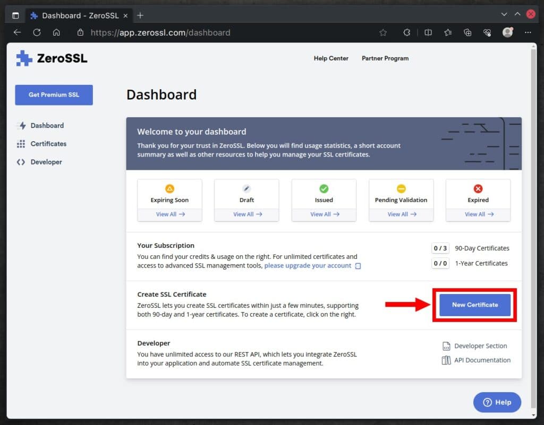Open browser home page icon
Viewport: 544px width, 425px height.
(56, 32)
